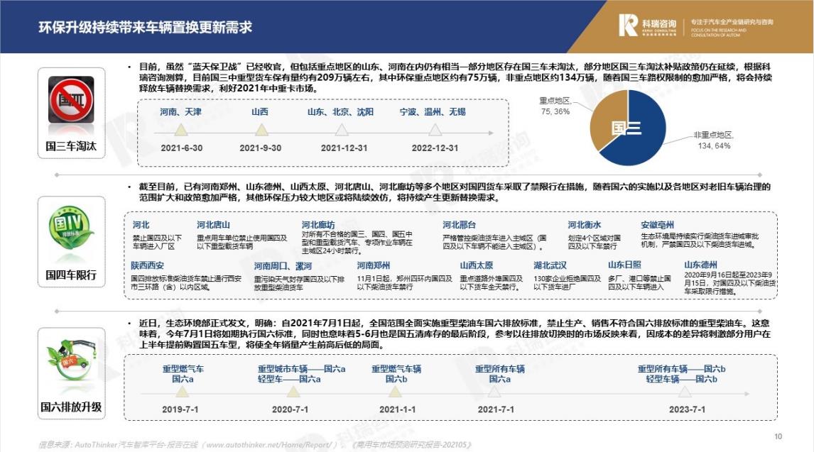This screenshot has height=452, width=814.
Task: Click the 河北邢台 heading
Action: 459,225
